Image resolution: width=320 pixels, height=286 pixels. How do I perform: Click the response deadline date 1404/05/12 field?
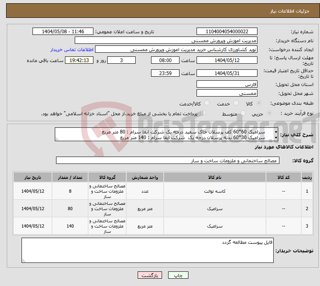[x=227, y=60]
